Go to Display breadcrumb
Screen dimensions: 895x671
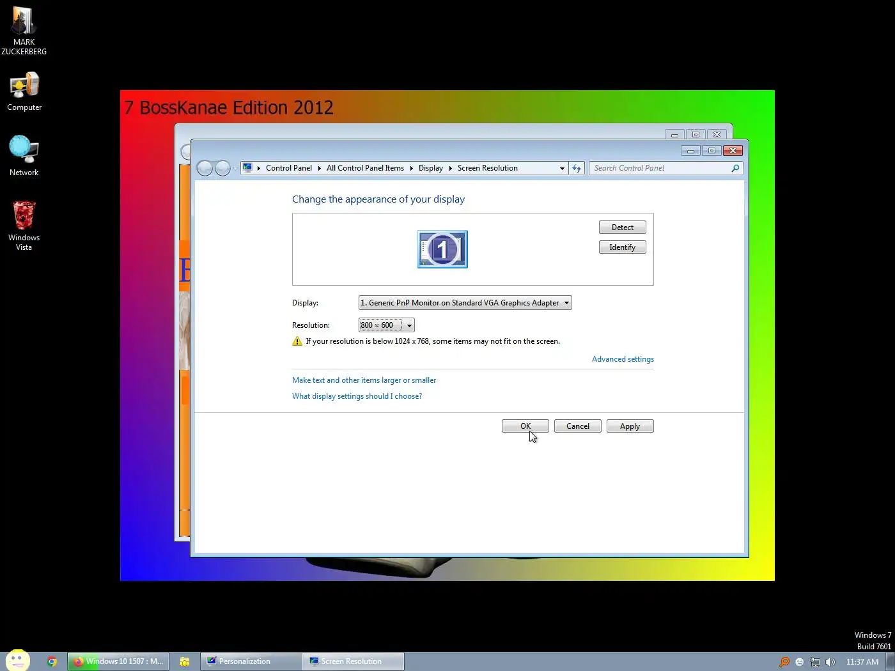pos(430,168)
